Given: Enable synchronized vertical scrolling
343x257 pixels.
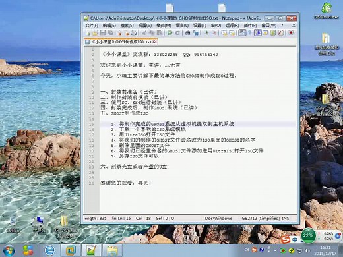Looking at the screenshot, I should click(x=224, y=33).
